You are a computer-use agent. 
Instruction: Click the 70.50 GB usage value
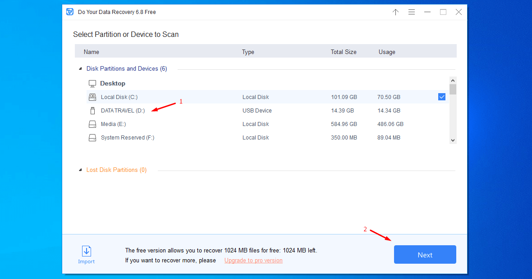pyautogui.click(x=389, y=97)
